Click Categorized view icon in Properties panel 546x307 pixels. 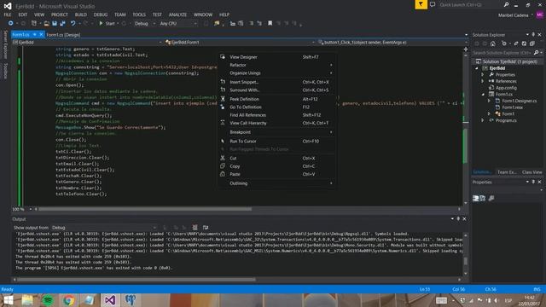coord(476,198)
